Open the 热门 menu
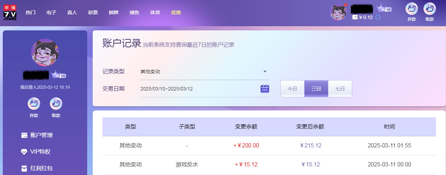Image resolution: width=446 pixels, height=175 pixels. pos(30,12)
